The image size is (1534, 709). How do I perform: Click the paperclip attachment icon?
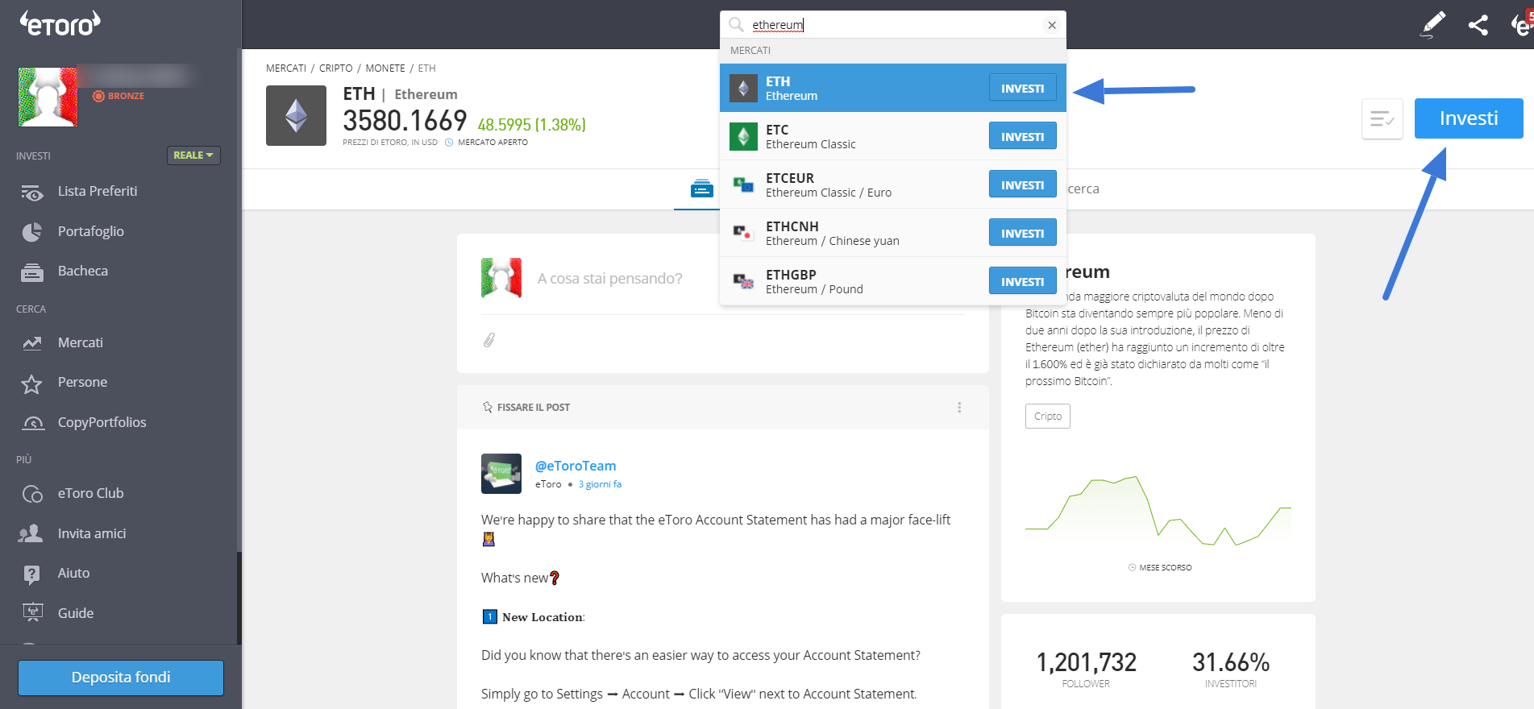point(489,340)
